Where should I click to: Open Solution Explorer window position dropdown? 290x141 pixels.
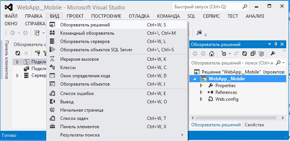click(x=270, y=44)
